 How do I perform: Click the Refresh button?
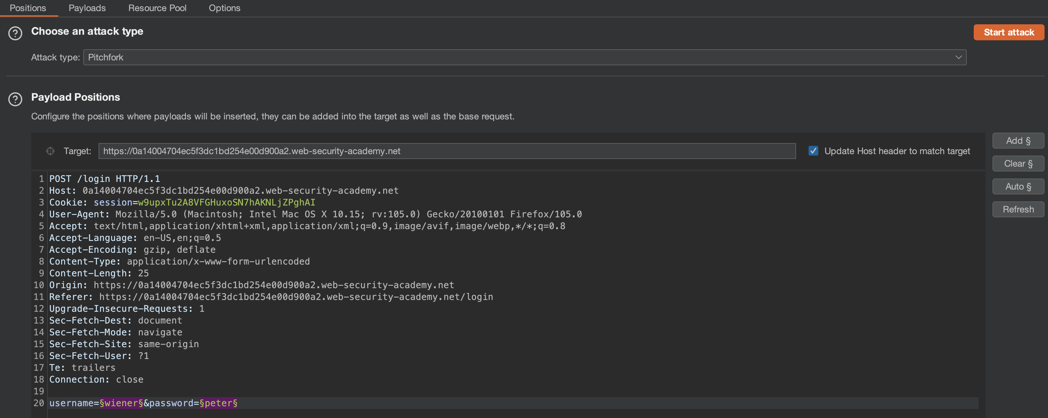coord(1017,209)
